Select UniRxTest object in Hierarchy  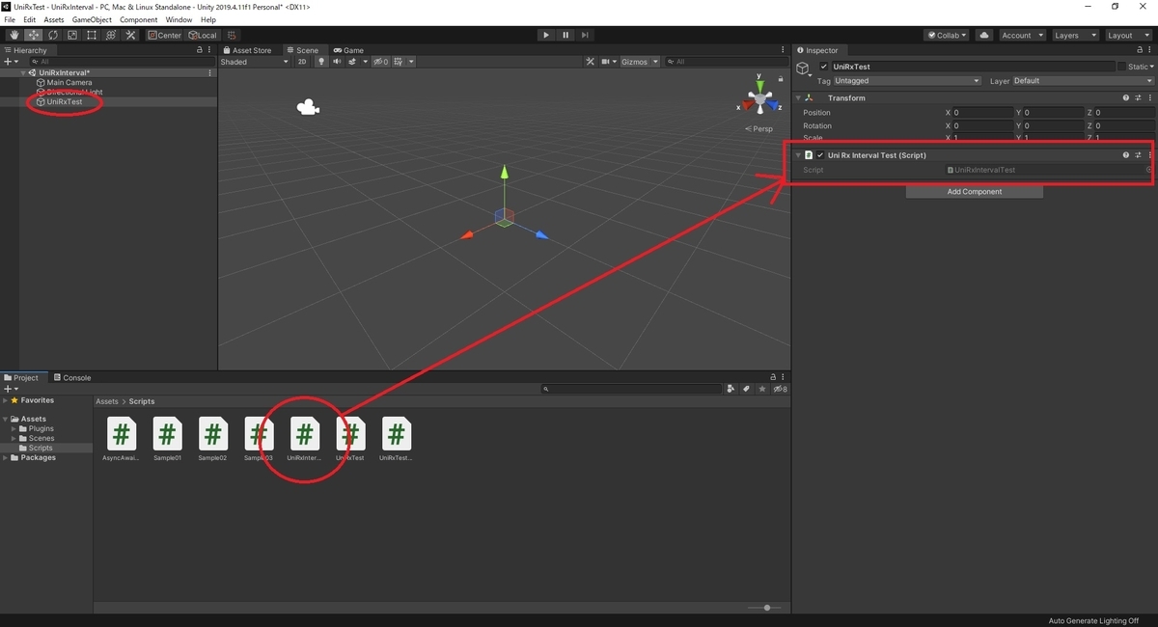coord(65,102)
